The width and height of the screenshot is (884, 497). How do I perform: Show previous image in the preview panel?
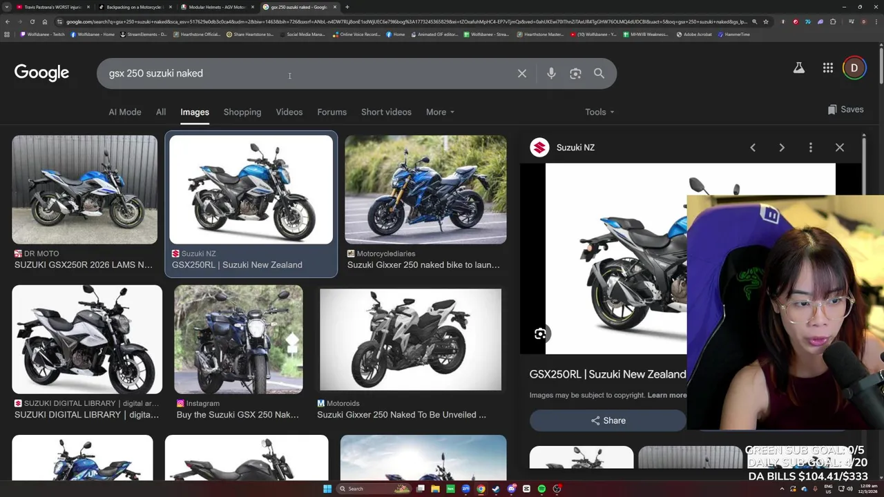(x=753, y=147)
